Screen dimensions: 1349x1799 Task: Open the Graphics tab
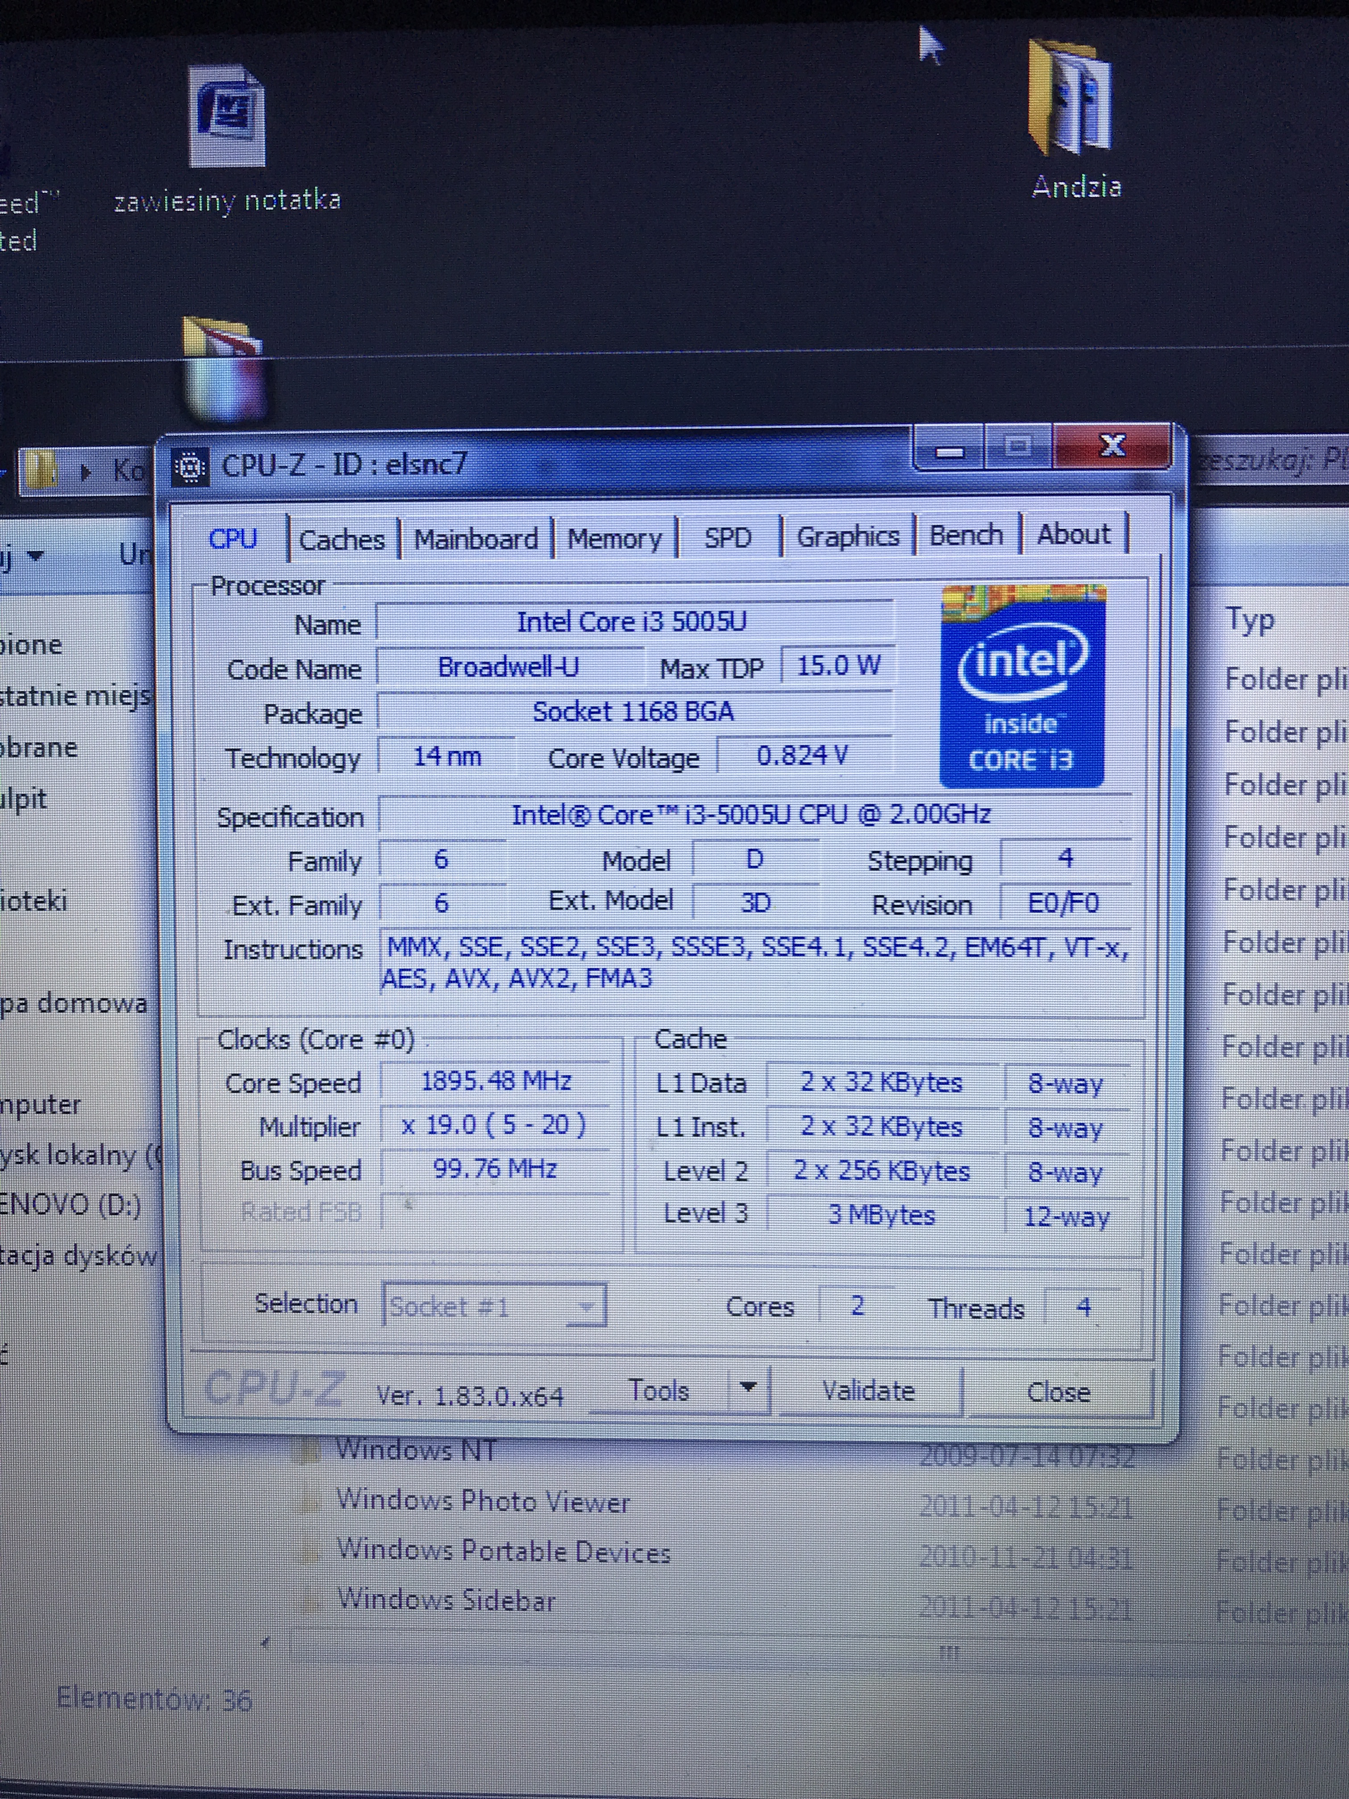847,537
